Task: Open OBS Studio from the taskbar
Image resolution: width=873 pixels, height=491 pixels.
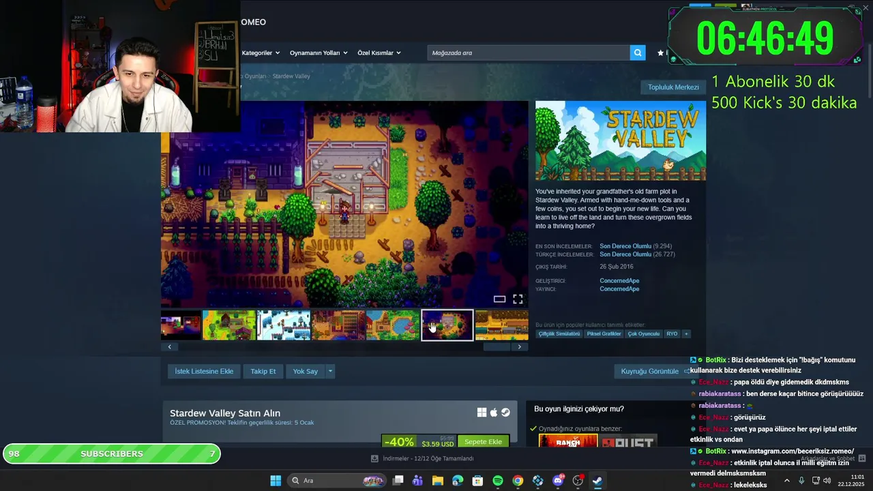Action: click(578, 481)
